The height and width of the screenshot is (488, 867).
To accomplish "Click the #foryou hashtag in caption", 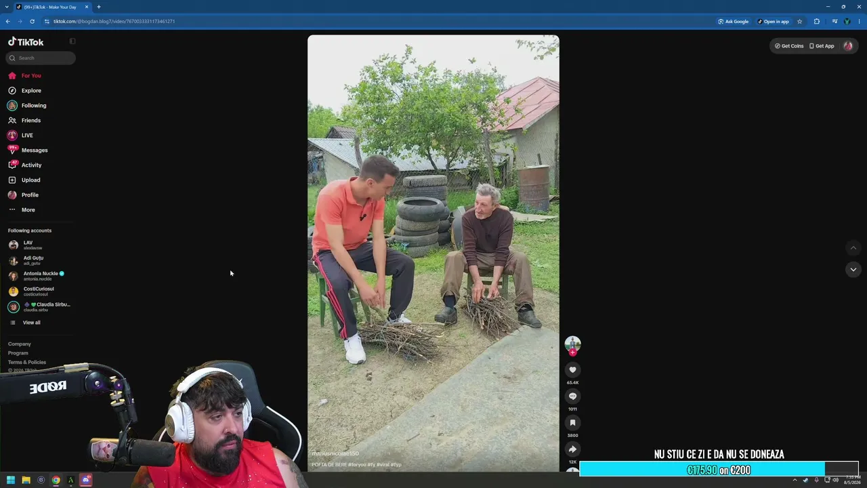I will tap(357, 465).
